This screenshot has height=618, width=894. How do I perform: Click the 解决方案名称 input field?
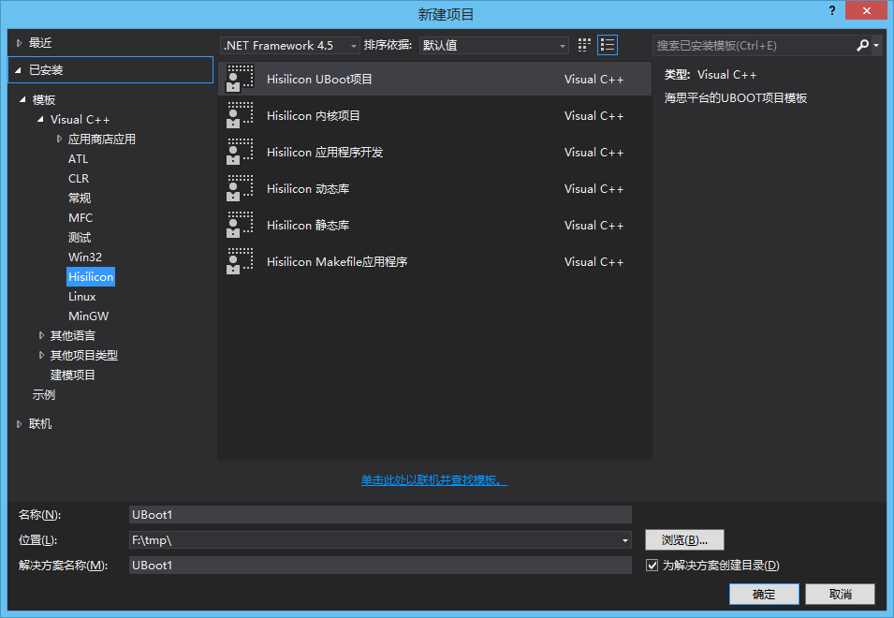coord(380,565)
